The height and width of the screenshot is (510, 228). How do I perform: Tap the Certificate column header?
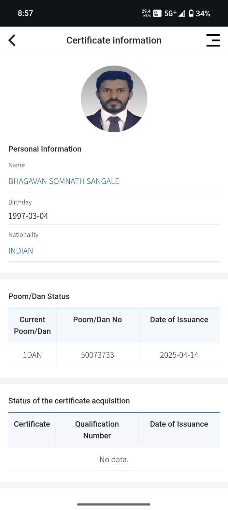point(32,424)
